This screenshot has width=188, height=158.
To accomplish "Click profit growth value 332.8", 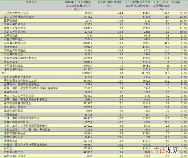I will coord(166,13).
